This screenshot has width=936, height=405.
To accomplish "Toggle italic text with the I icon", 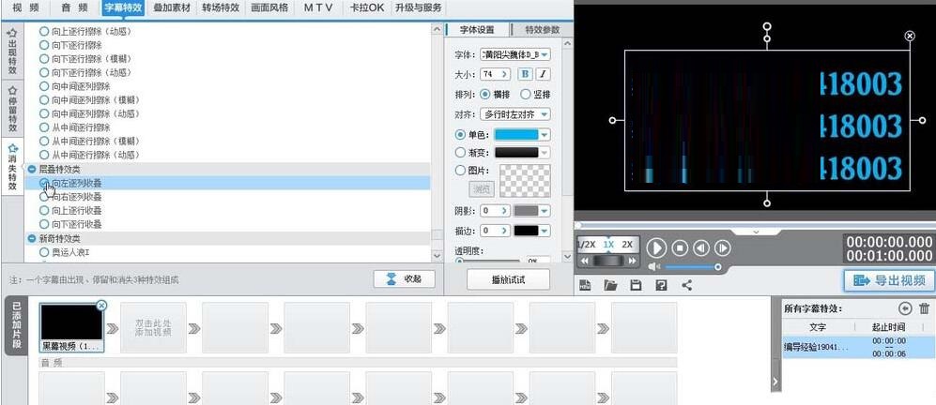I will point(543,74).
